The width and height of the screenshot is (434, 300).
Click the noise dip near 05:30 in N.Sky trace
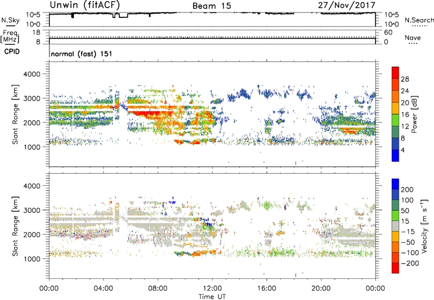124,15
